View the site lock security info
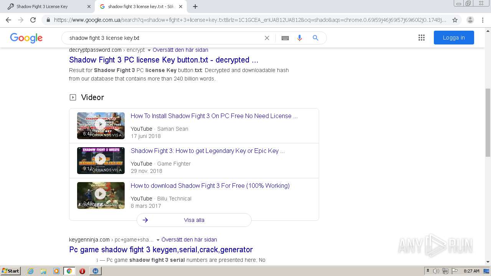 point(48,20)
